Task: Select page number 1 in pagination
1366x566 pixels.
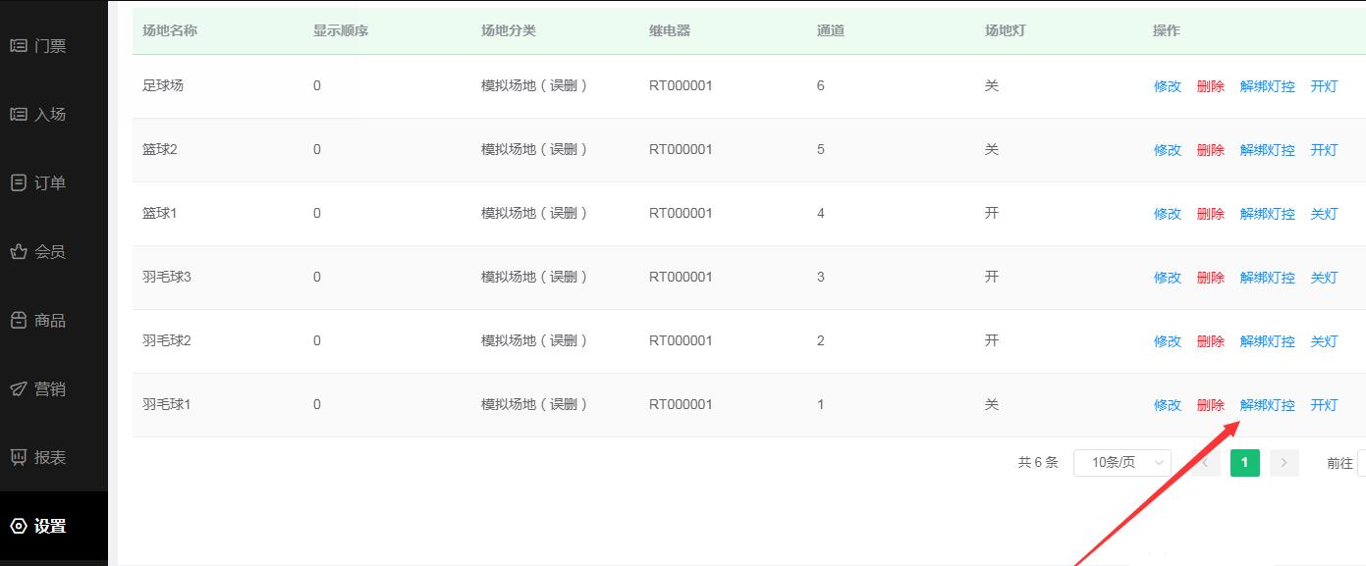Action: pyautogui.click(x=1244, y=463)
